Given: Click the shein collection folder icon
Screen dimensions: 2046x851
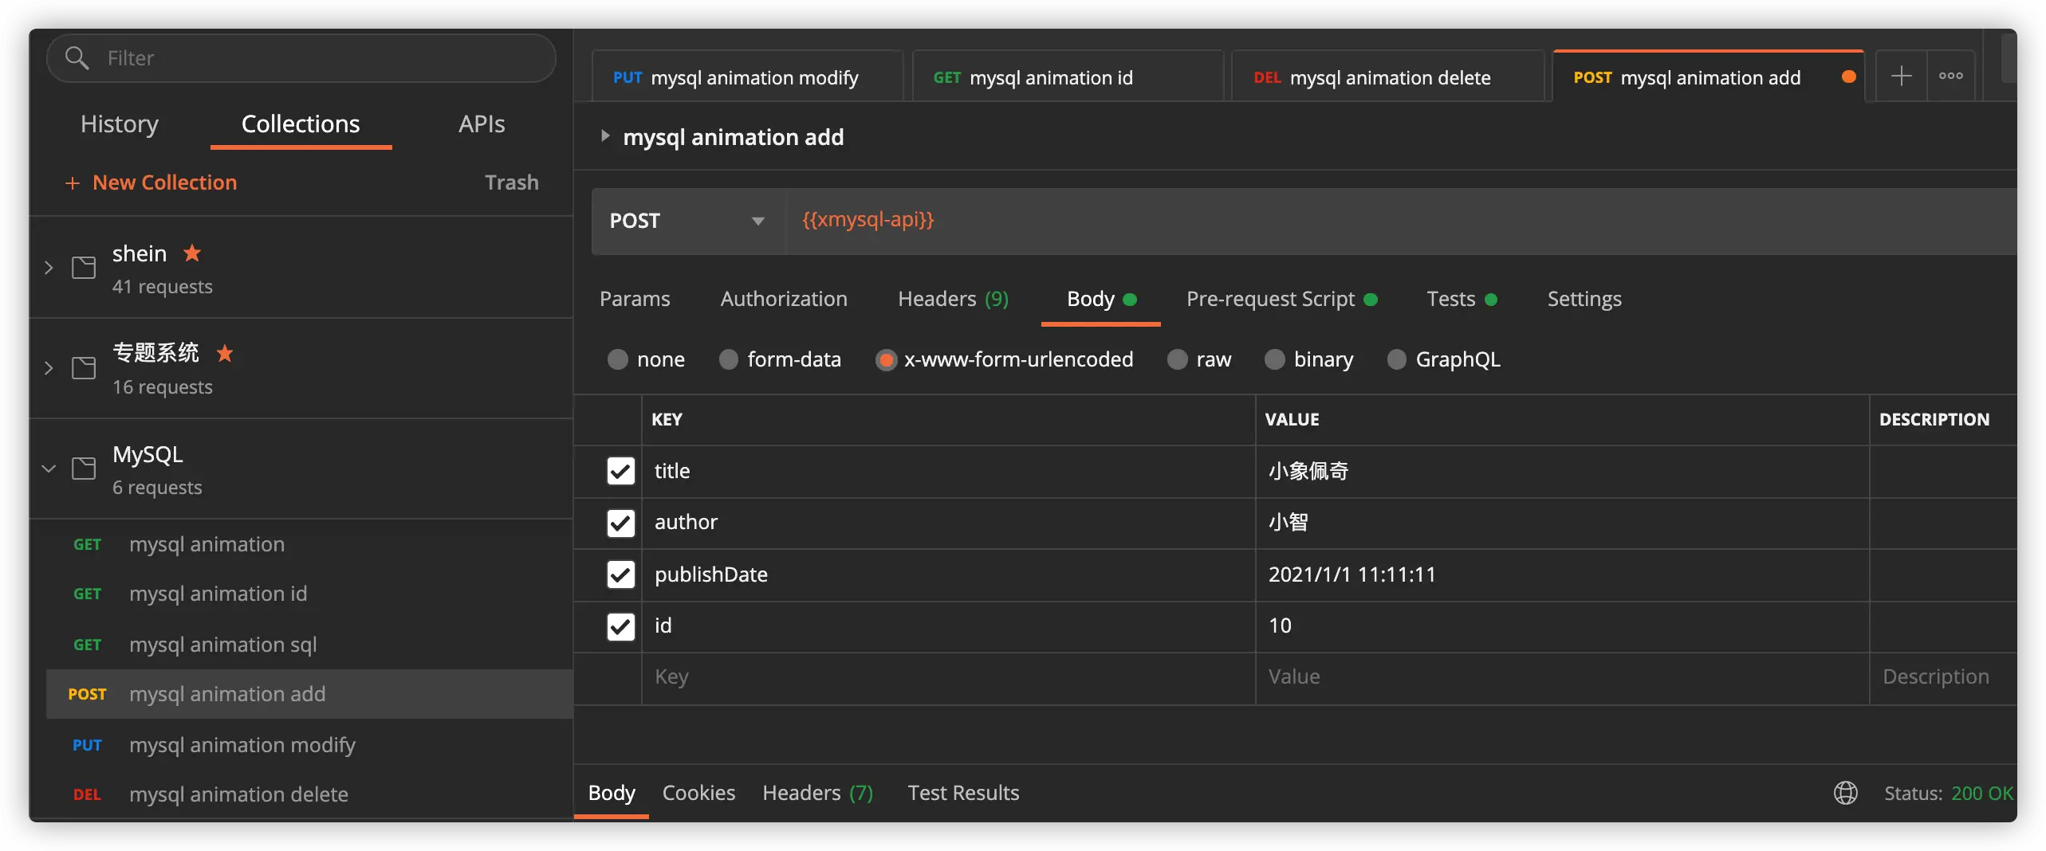Looking at the screenshot, I should click(x=84, y=268).
